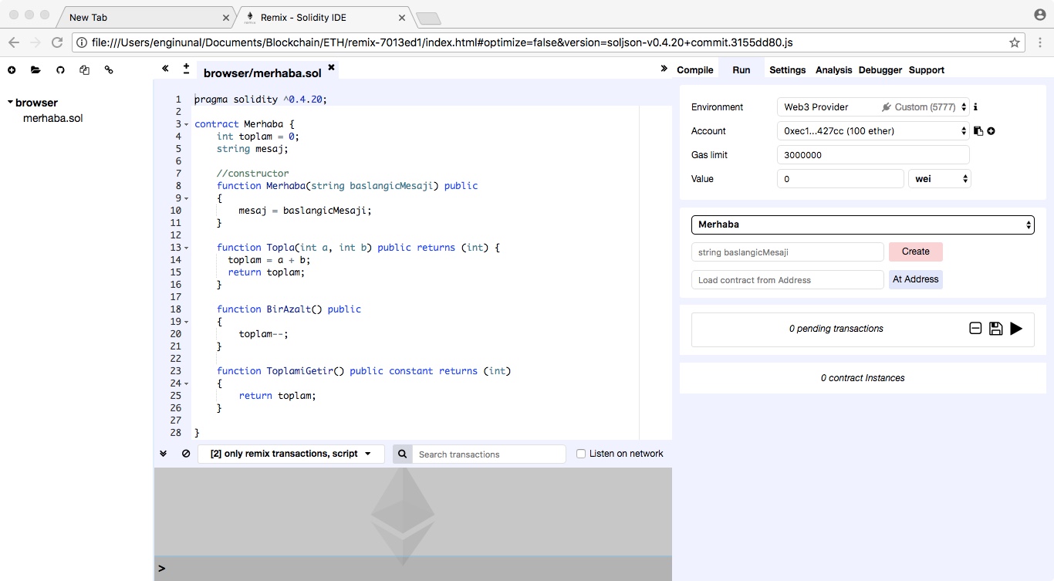Close the New Tab browser tab
This screenshot has width=1054, height=581.
coord(226,17)
